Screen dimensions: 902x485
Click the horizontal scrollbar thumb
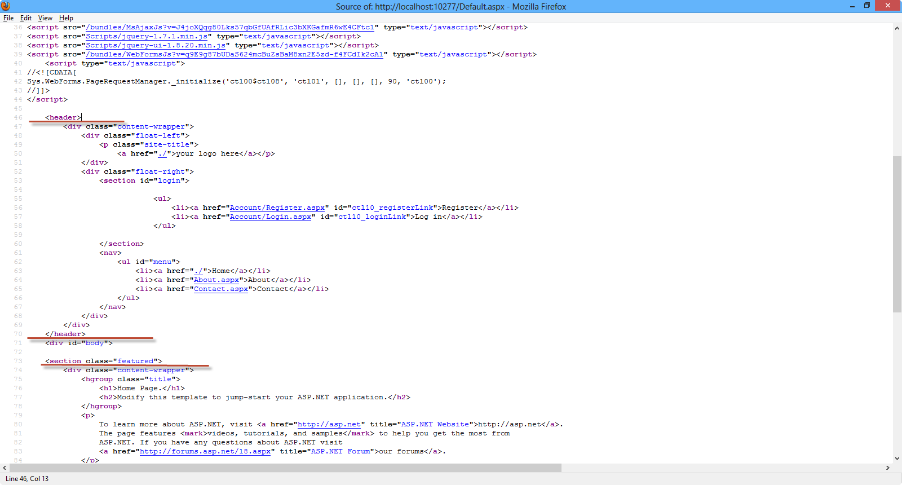tap(286, 468)
